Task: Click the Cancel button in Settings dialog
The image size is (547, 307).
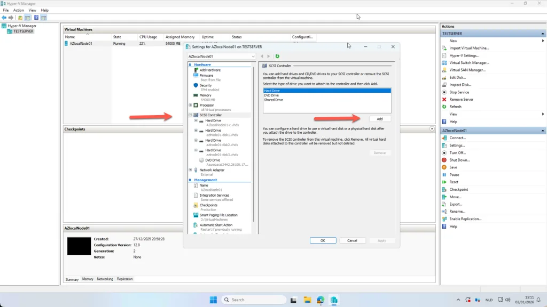Action: pyautogui.click(x=352, y=240)
